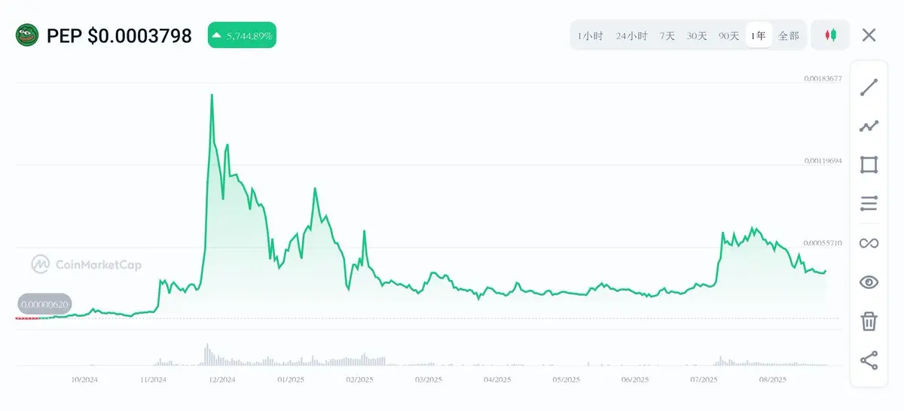Select the multi-point path drawing tool
The image size is (904, 411).
tap(869, 126)
